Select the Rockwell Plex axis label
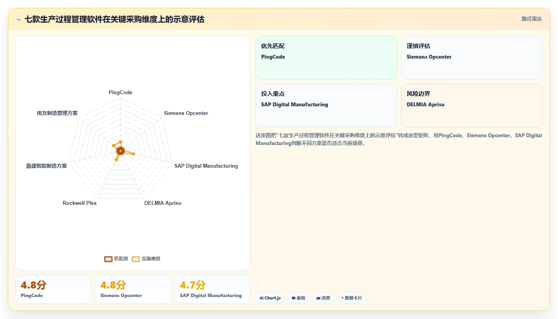The image size is (558, 319). (80, 203)
